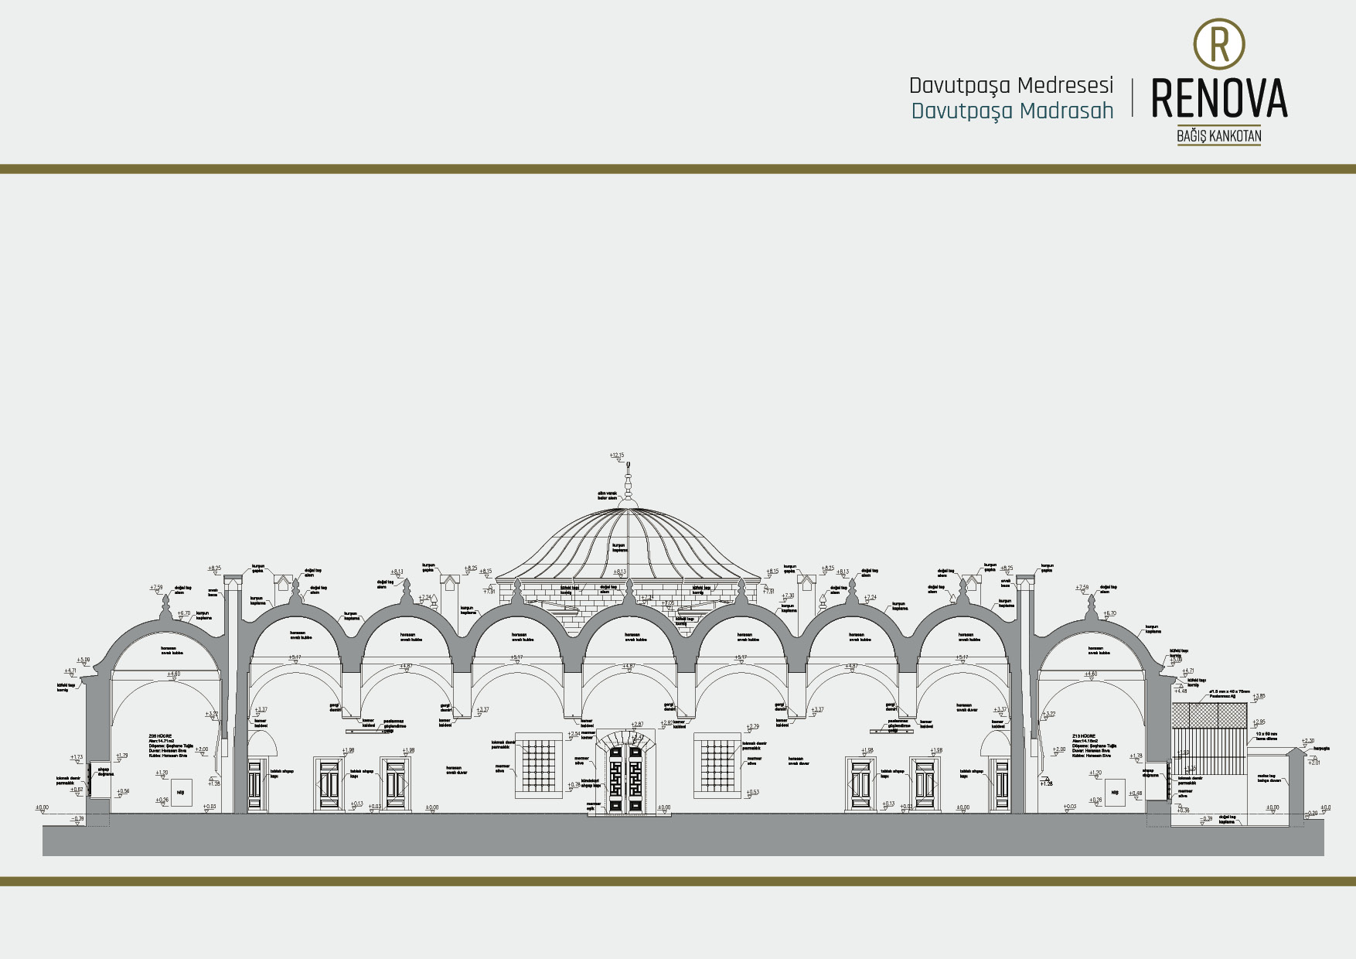Select the harpuşta label at far right

point(1321,749)
